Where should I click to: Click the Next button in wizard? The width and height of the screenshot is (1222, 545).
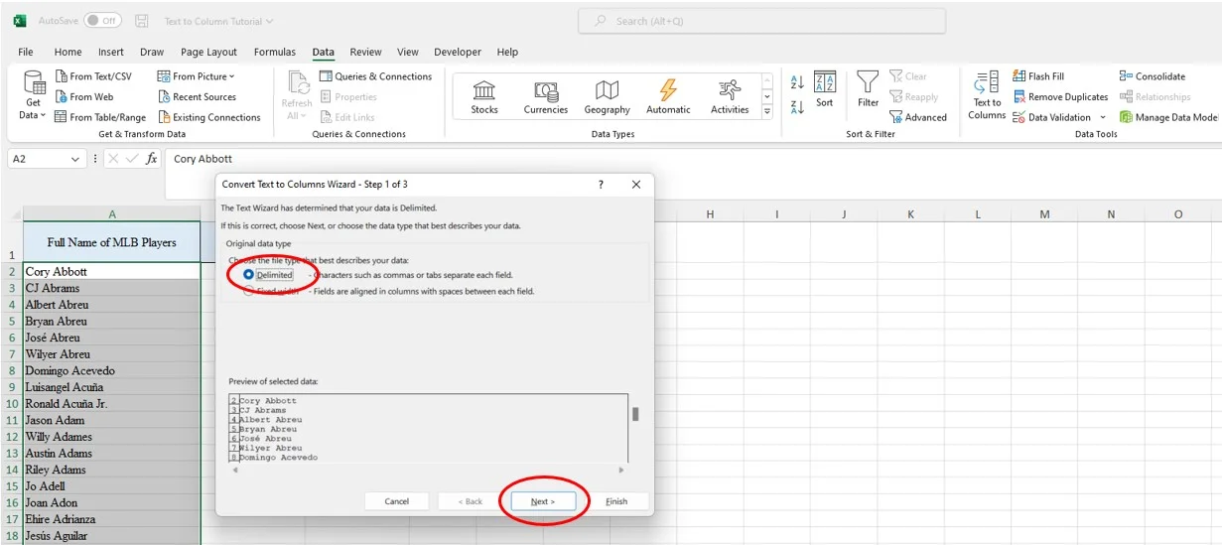(542, 501)
